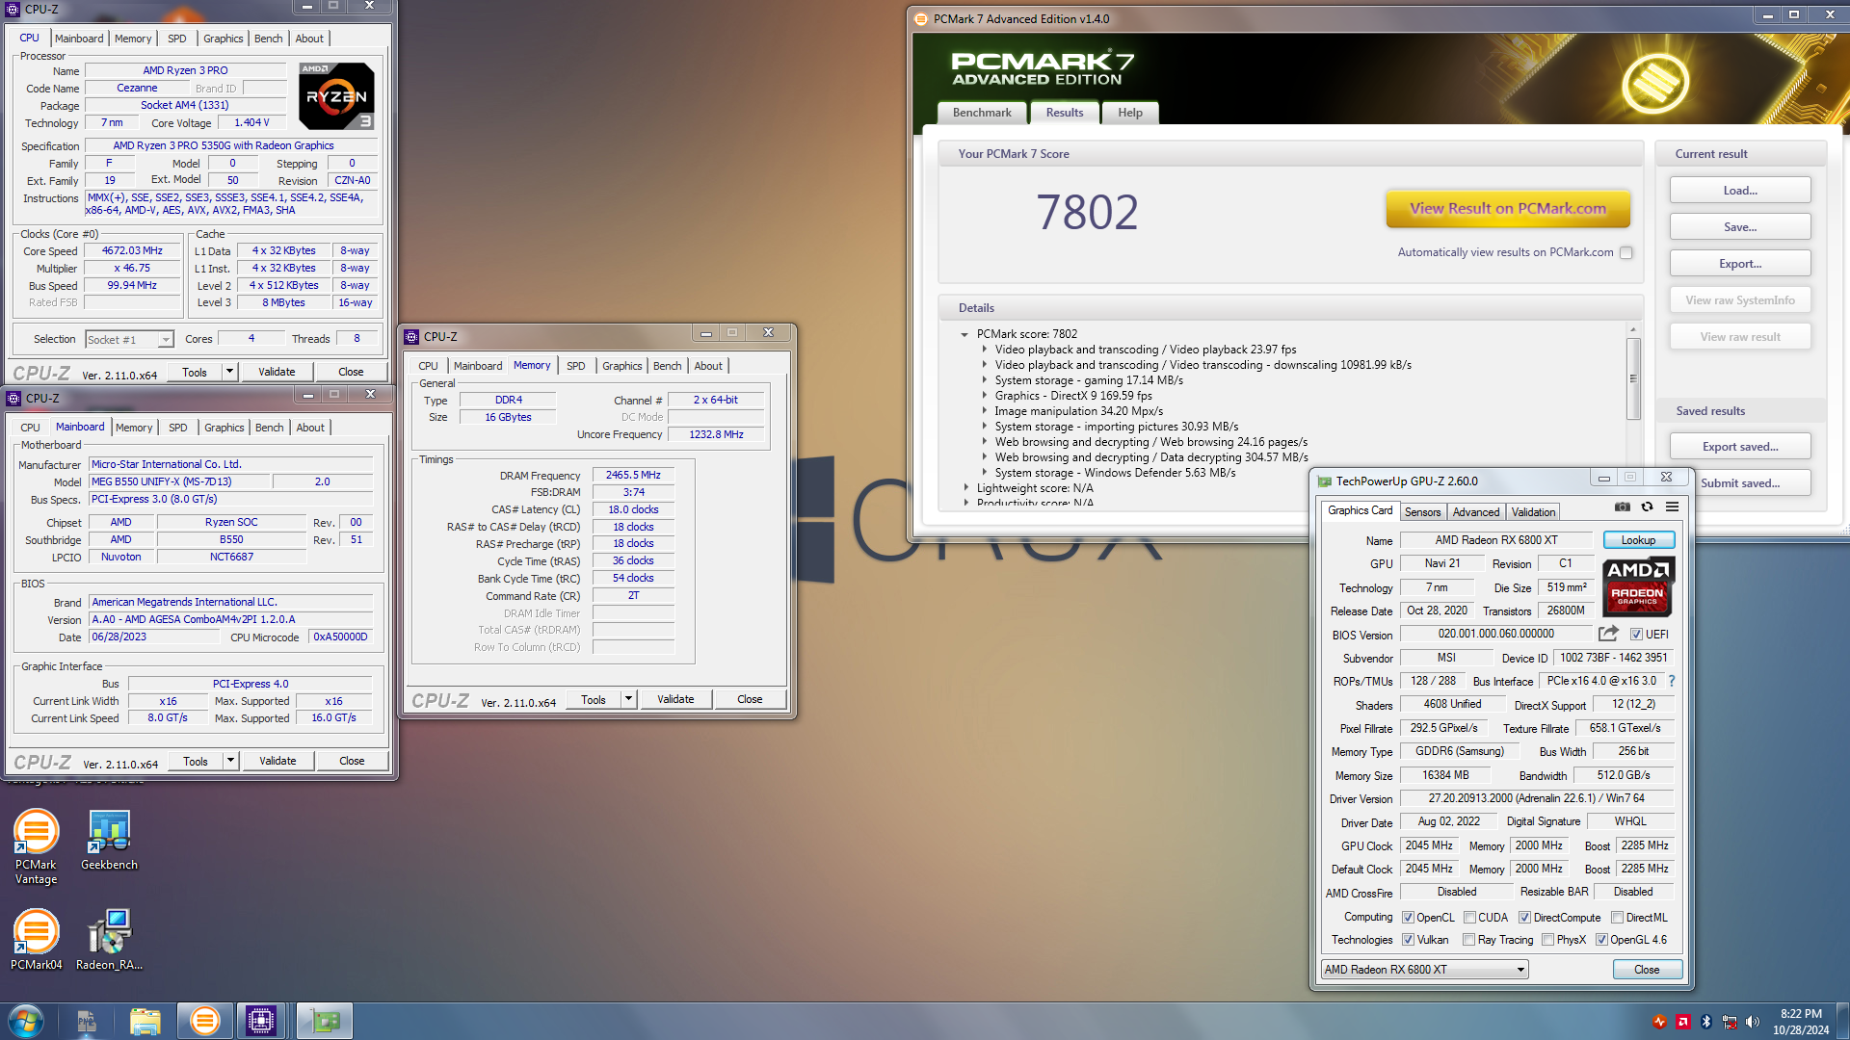The height and width of the screenshot is (1040, 1850).
Task: Open the PCMark Vantage desktop shortcut
Action: pos(36,847)
